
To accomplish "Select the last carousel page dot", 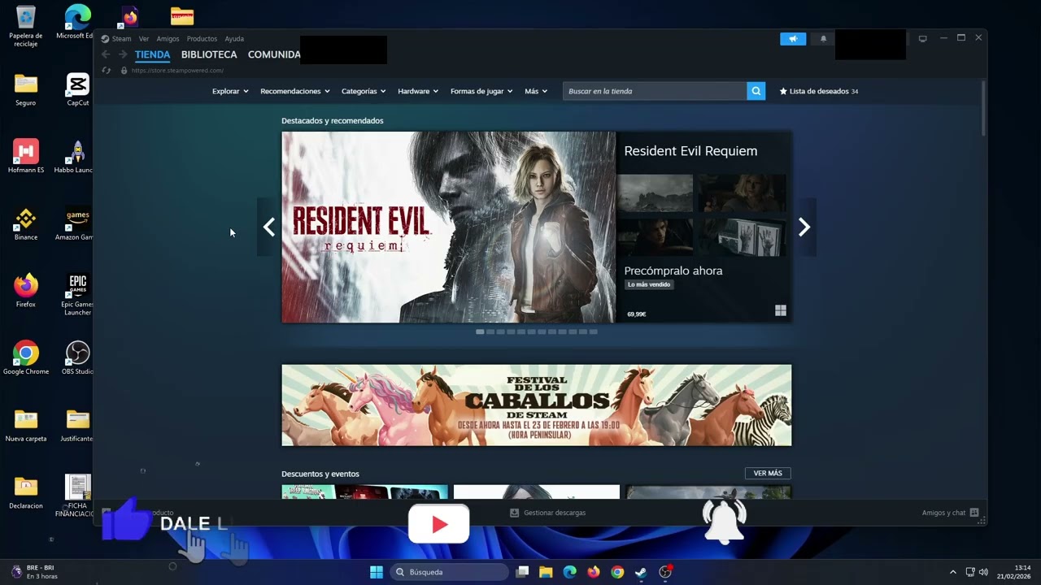I will click(x=593, y=331).
